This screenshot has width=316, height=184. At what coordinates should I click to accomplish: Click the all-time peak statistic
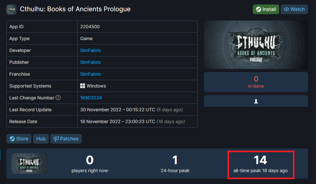click(260, 163)
